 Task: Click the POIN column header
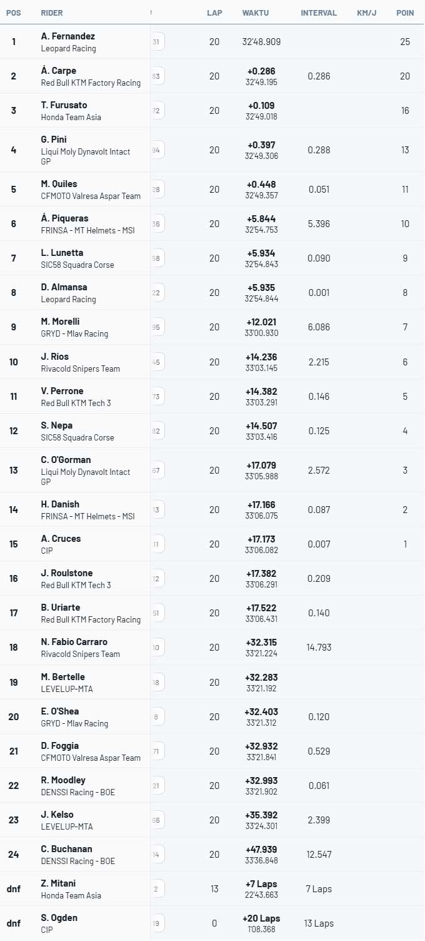405,13
